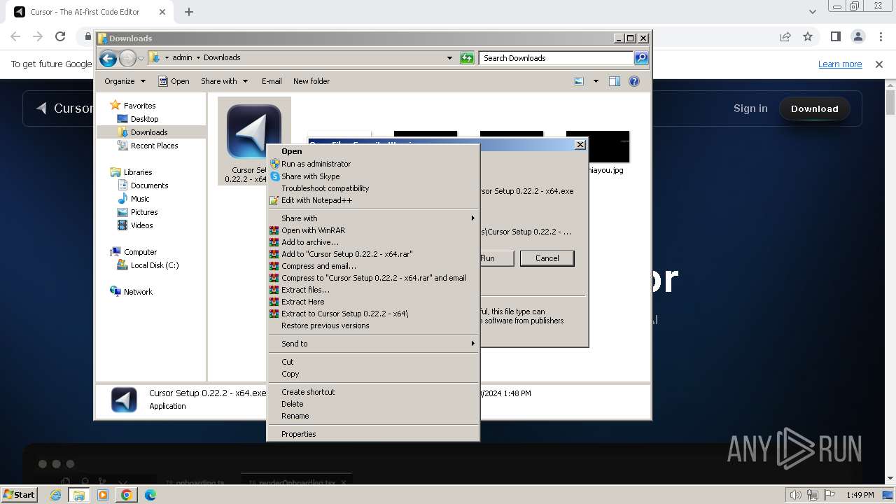Image resolution: width=896 pixels, height=504 pixels.
Task: Click the Learn more link in Chrome
Action: point(840,64)
